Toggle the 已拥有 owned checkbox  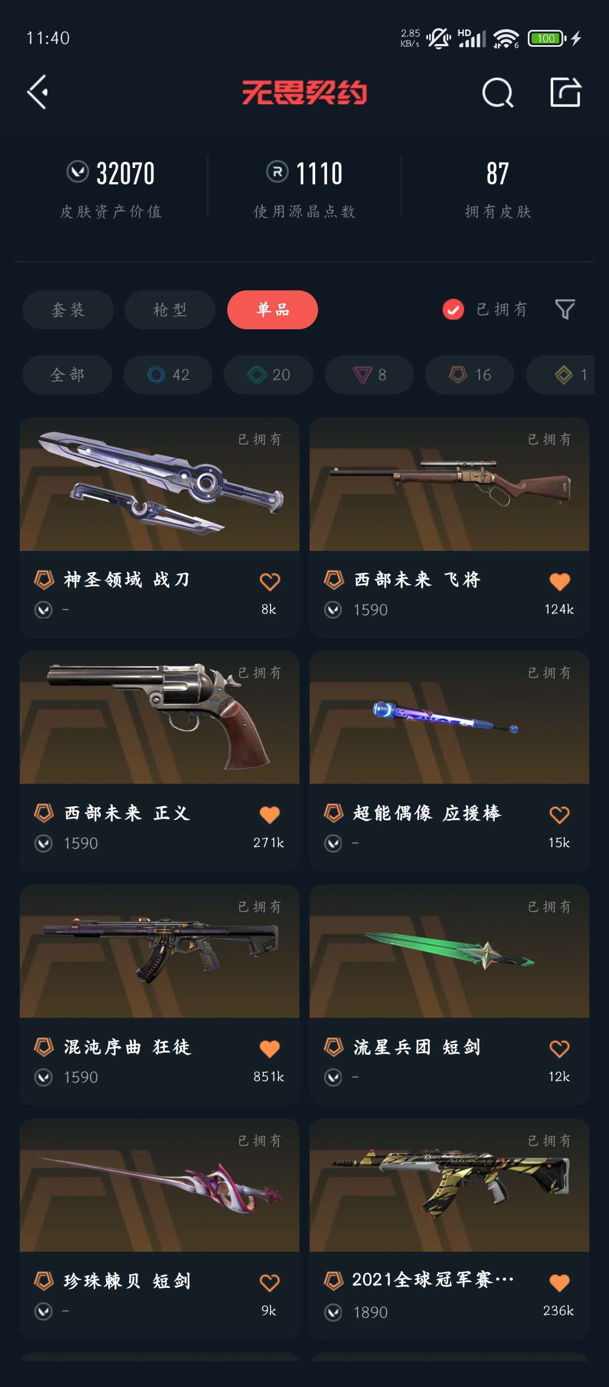(x=453, y=310)
